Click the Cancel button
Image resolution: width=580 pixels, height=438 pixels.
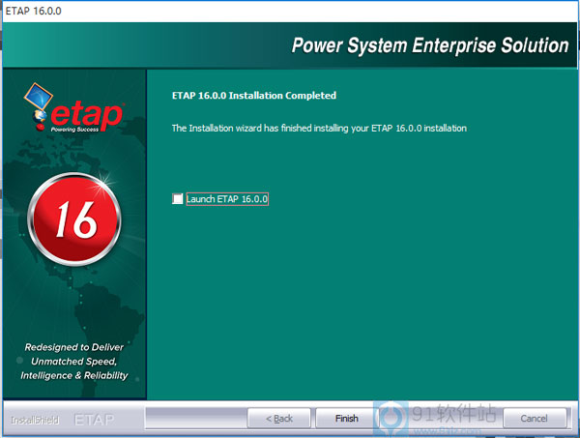534,419
